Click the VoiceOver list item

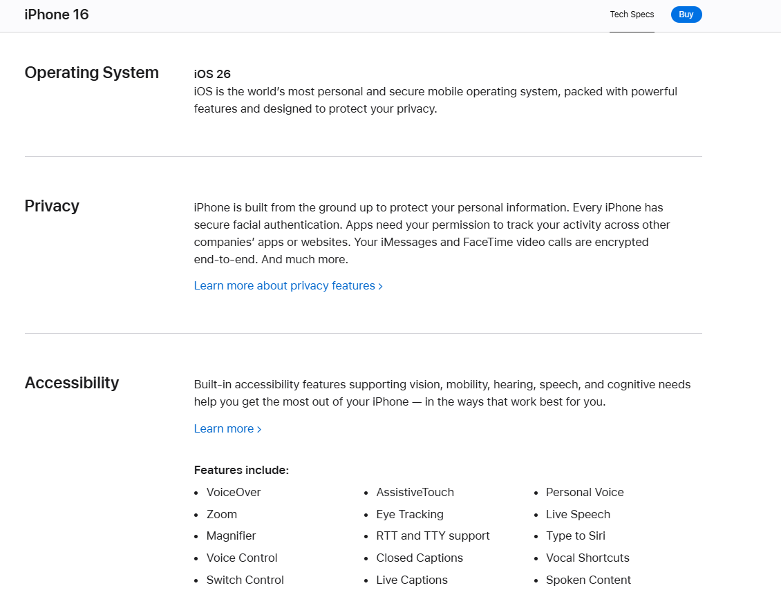234,493
